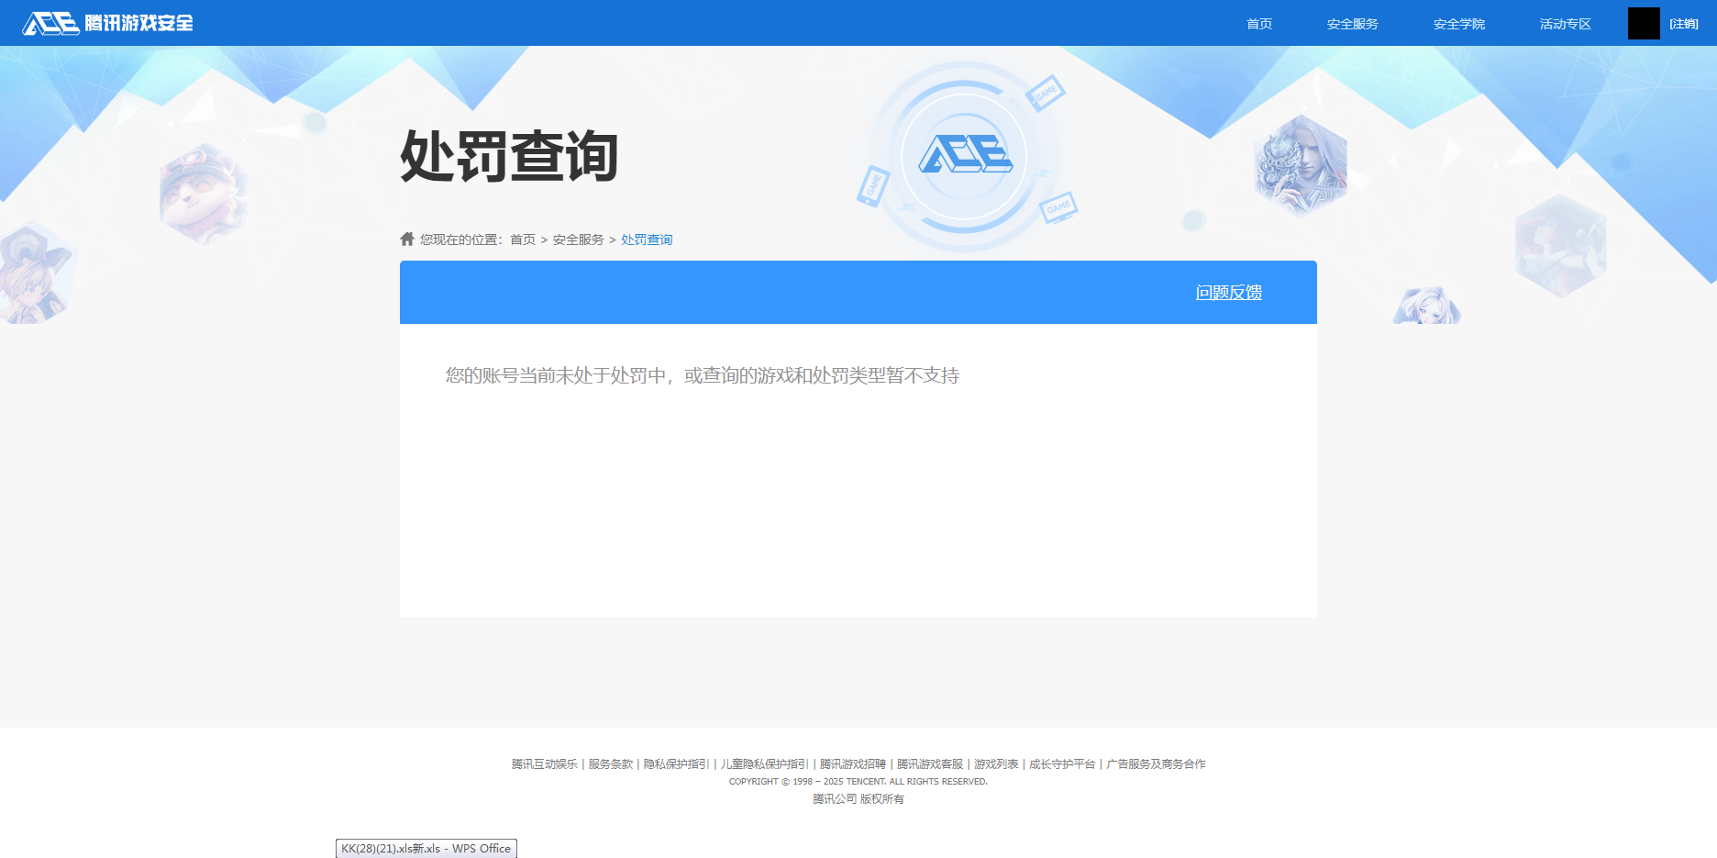Click the home icon in breadcrumb

(x=407, y=239)
